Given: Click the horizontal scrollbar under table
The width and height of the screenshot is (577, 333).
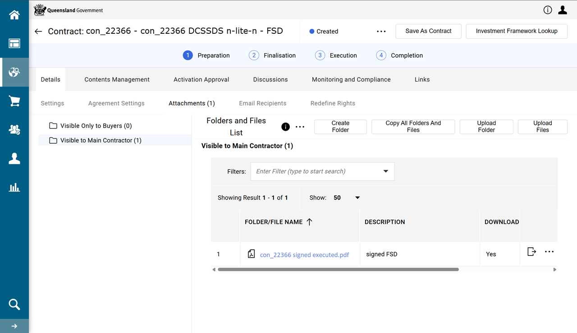Looking at the screenshot, I should (x=338, y=269).
